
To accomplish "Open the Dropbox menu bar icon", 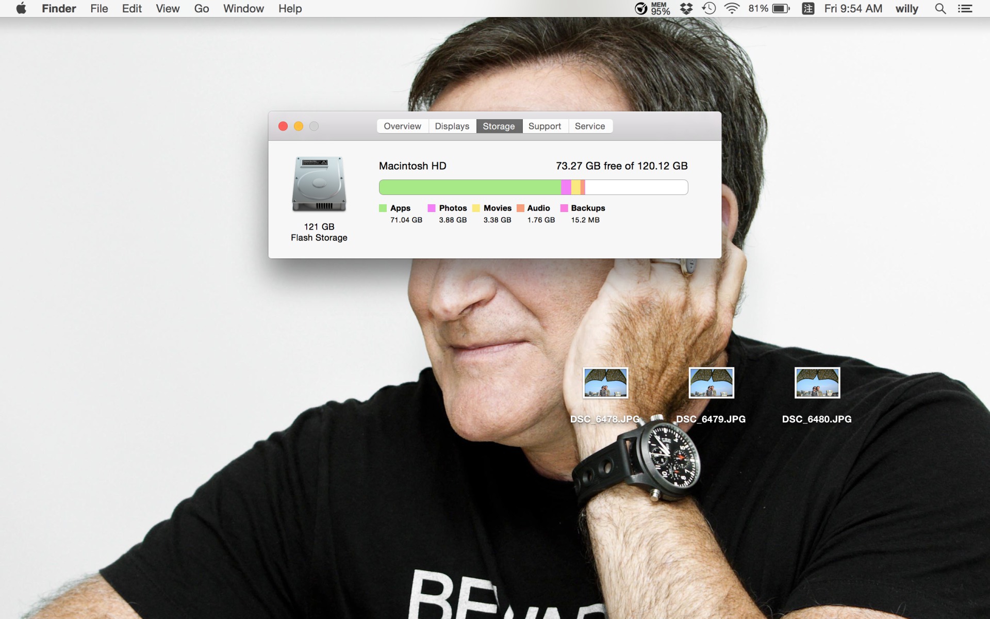I will (686, 8).
